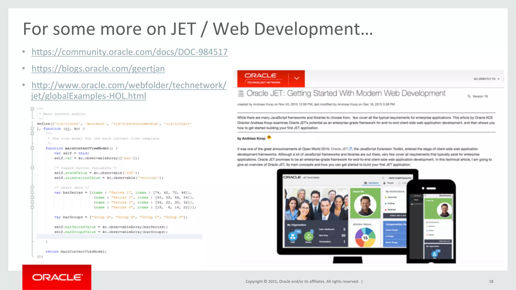Image resolution: width=516 pixels, height=290 pixels.
Task: Click the blue org icon labeled 105 in dashboard
Action: tap(293, 236)
